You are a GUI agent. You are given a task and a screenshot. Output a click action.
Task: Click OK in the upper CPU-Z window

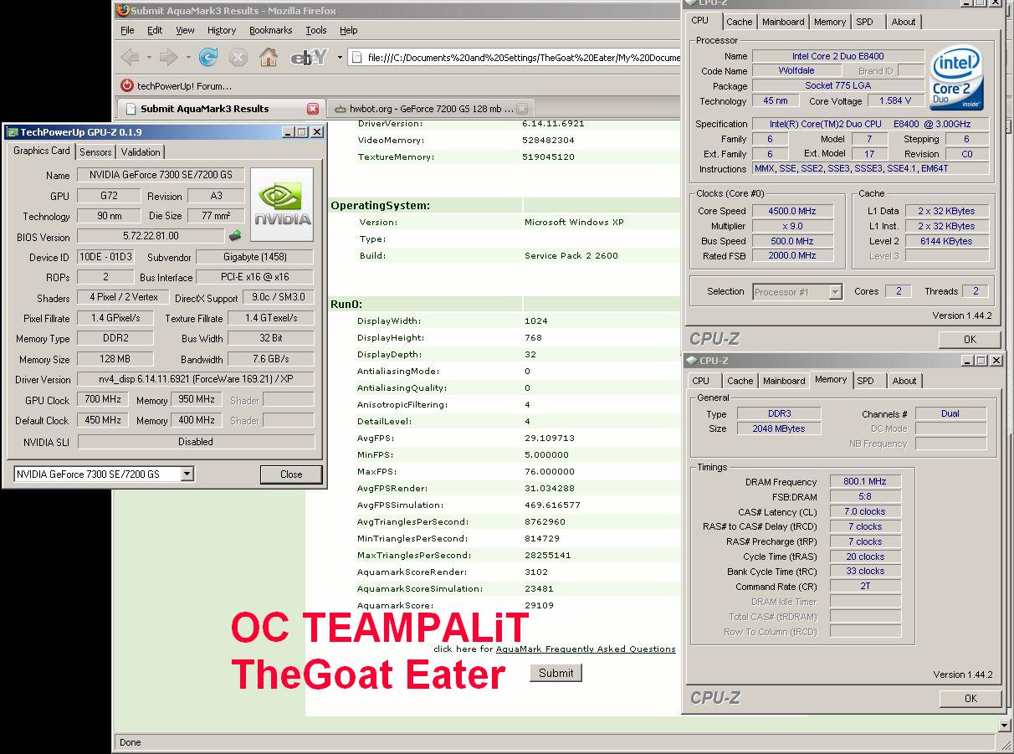coord(970,339)
